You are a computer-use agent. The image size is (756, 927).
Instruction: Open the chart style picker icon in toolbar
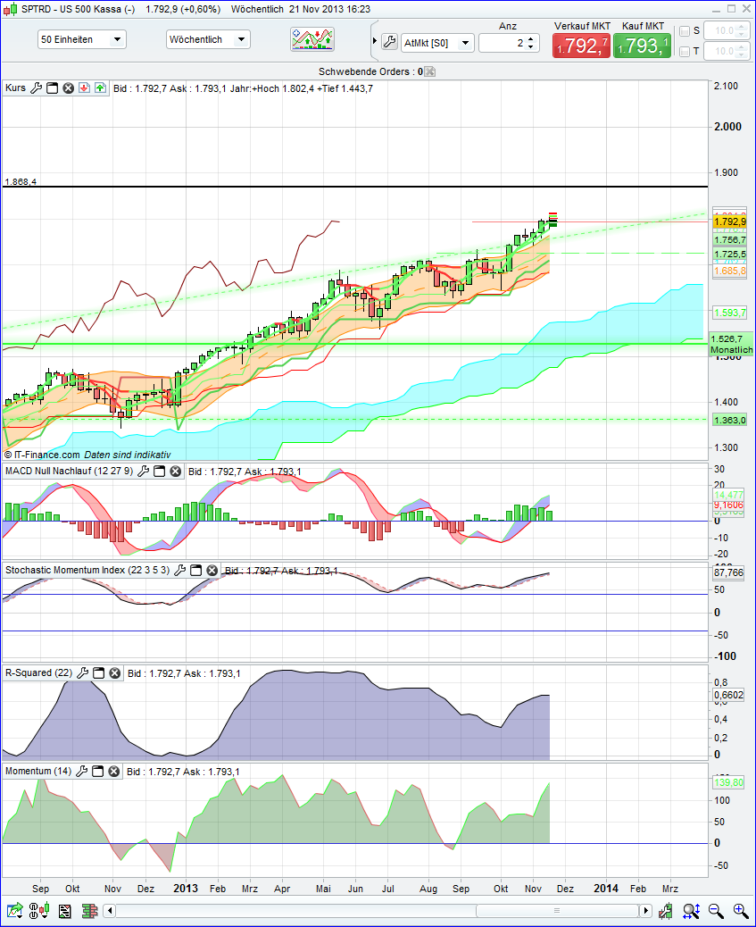pos(312,40)
